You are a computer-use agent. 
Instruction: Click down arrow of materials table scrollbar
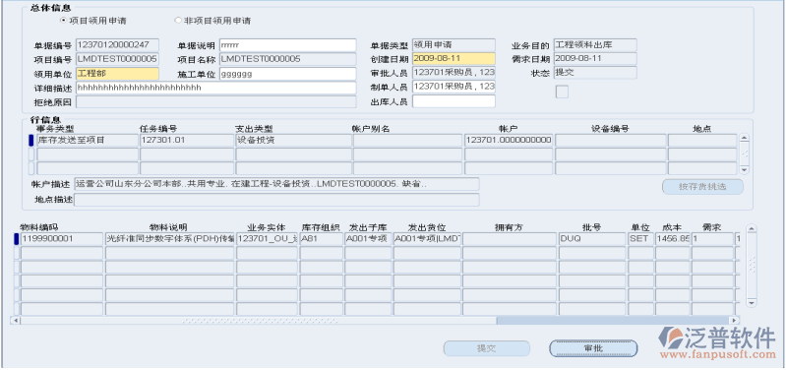pos(752,302)
